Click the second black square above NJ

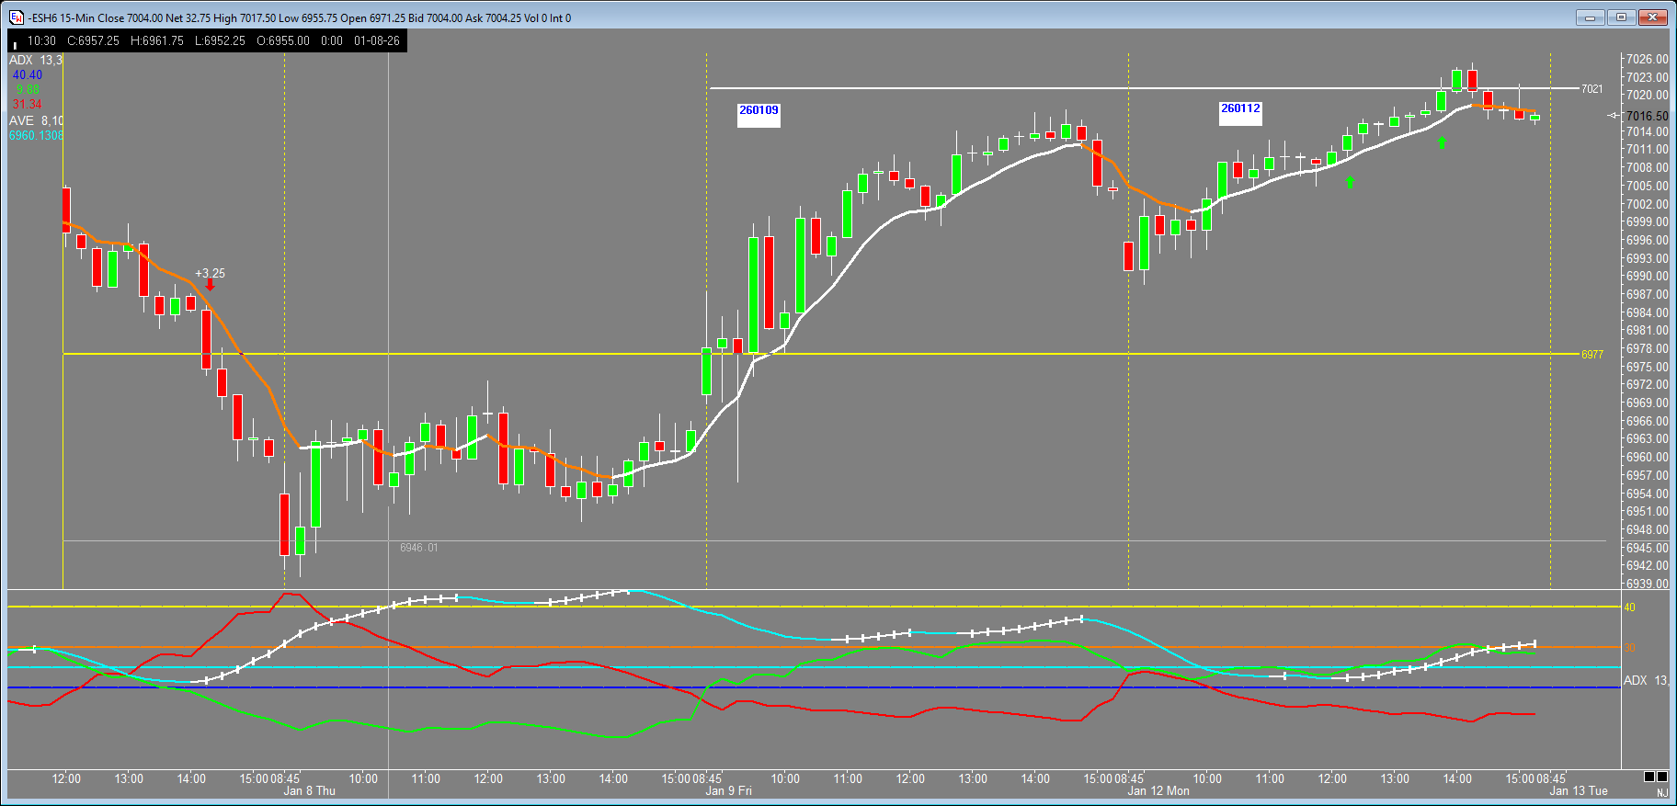1662,777
